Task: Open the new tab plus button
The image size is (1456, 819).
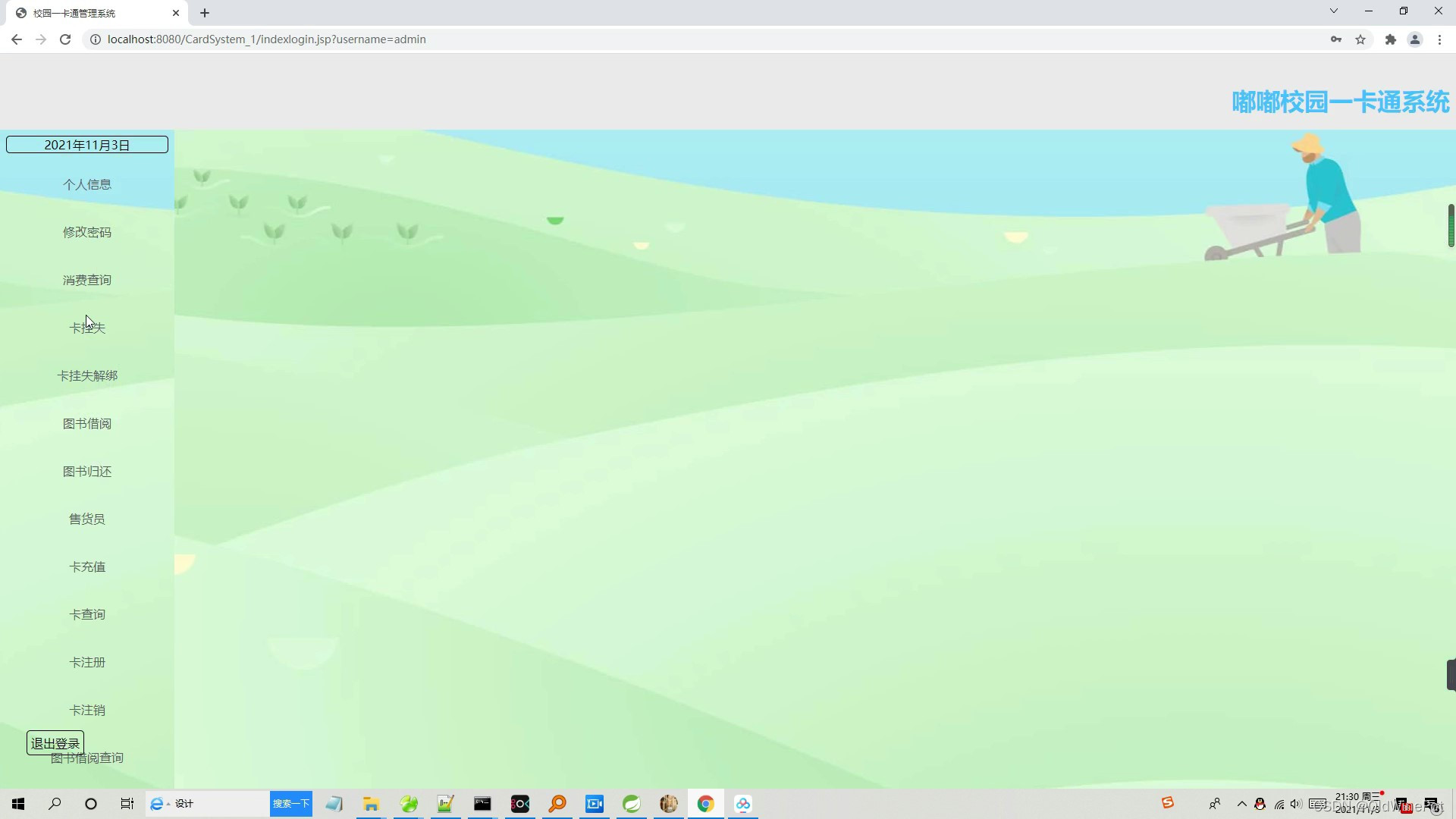Action: pos(205,13)
